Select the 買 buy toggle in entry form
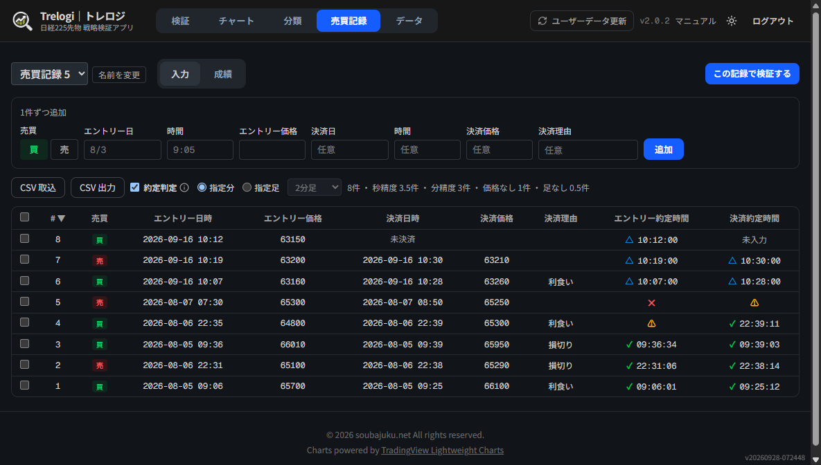Image resolution: width=821 pixels, height=465 pixels. (33, 149)
